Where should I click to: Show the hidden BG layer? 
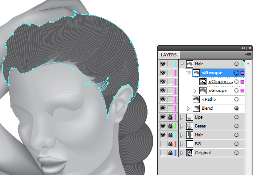(163, 144)
